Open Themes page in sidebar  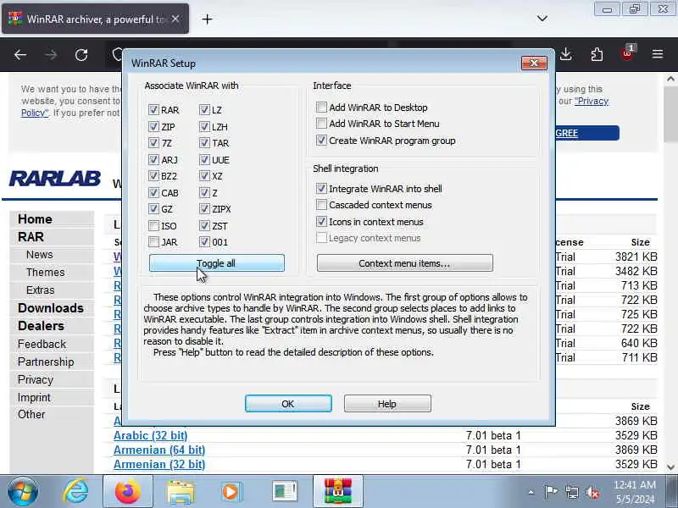[x=46, y=272]
